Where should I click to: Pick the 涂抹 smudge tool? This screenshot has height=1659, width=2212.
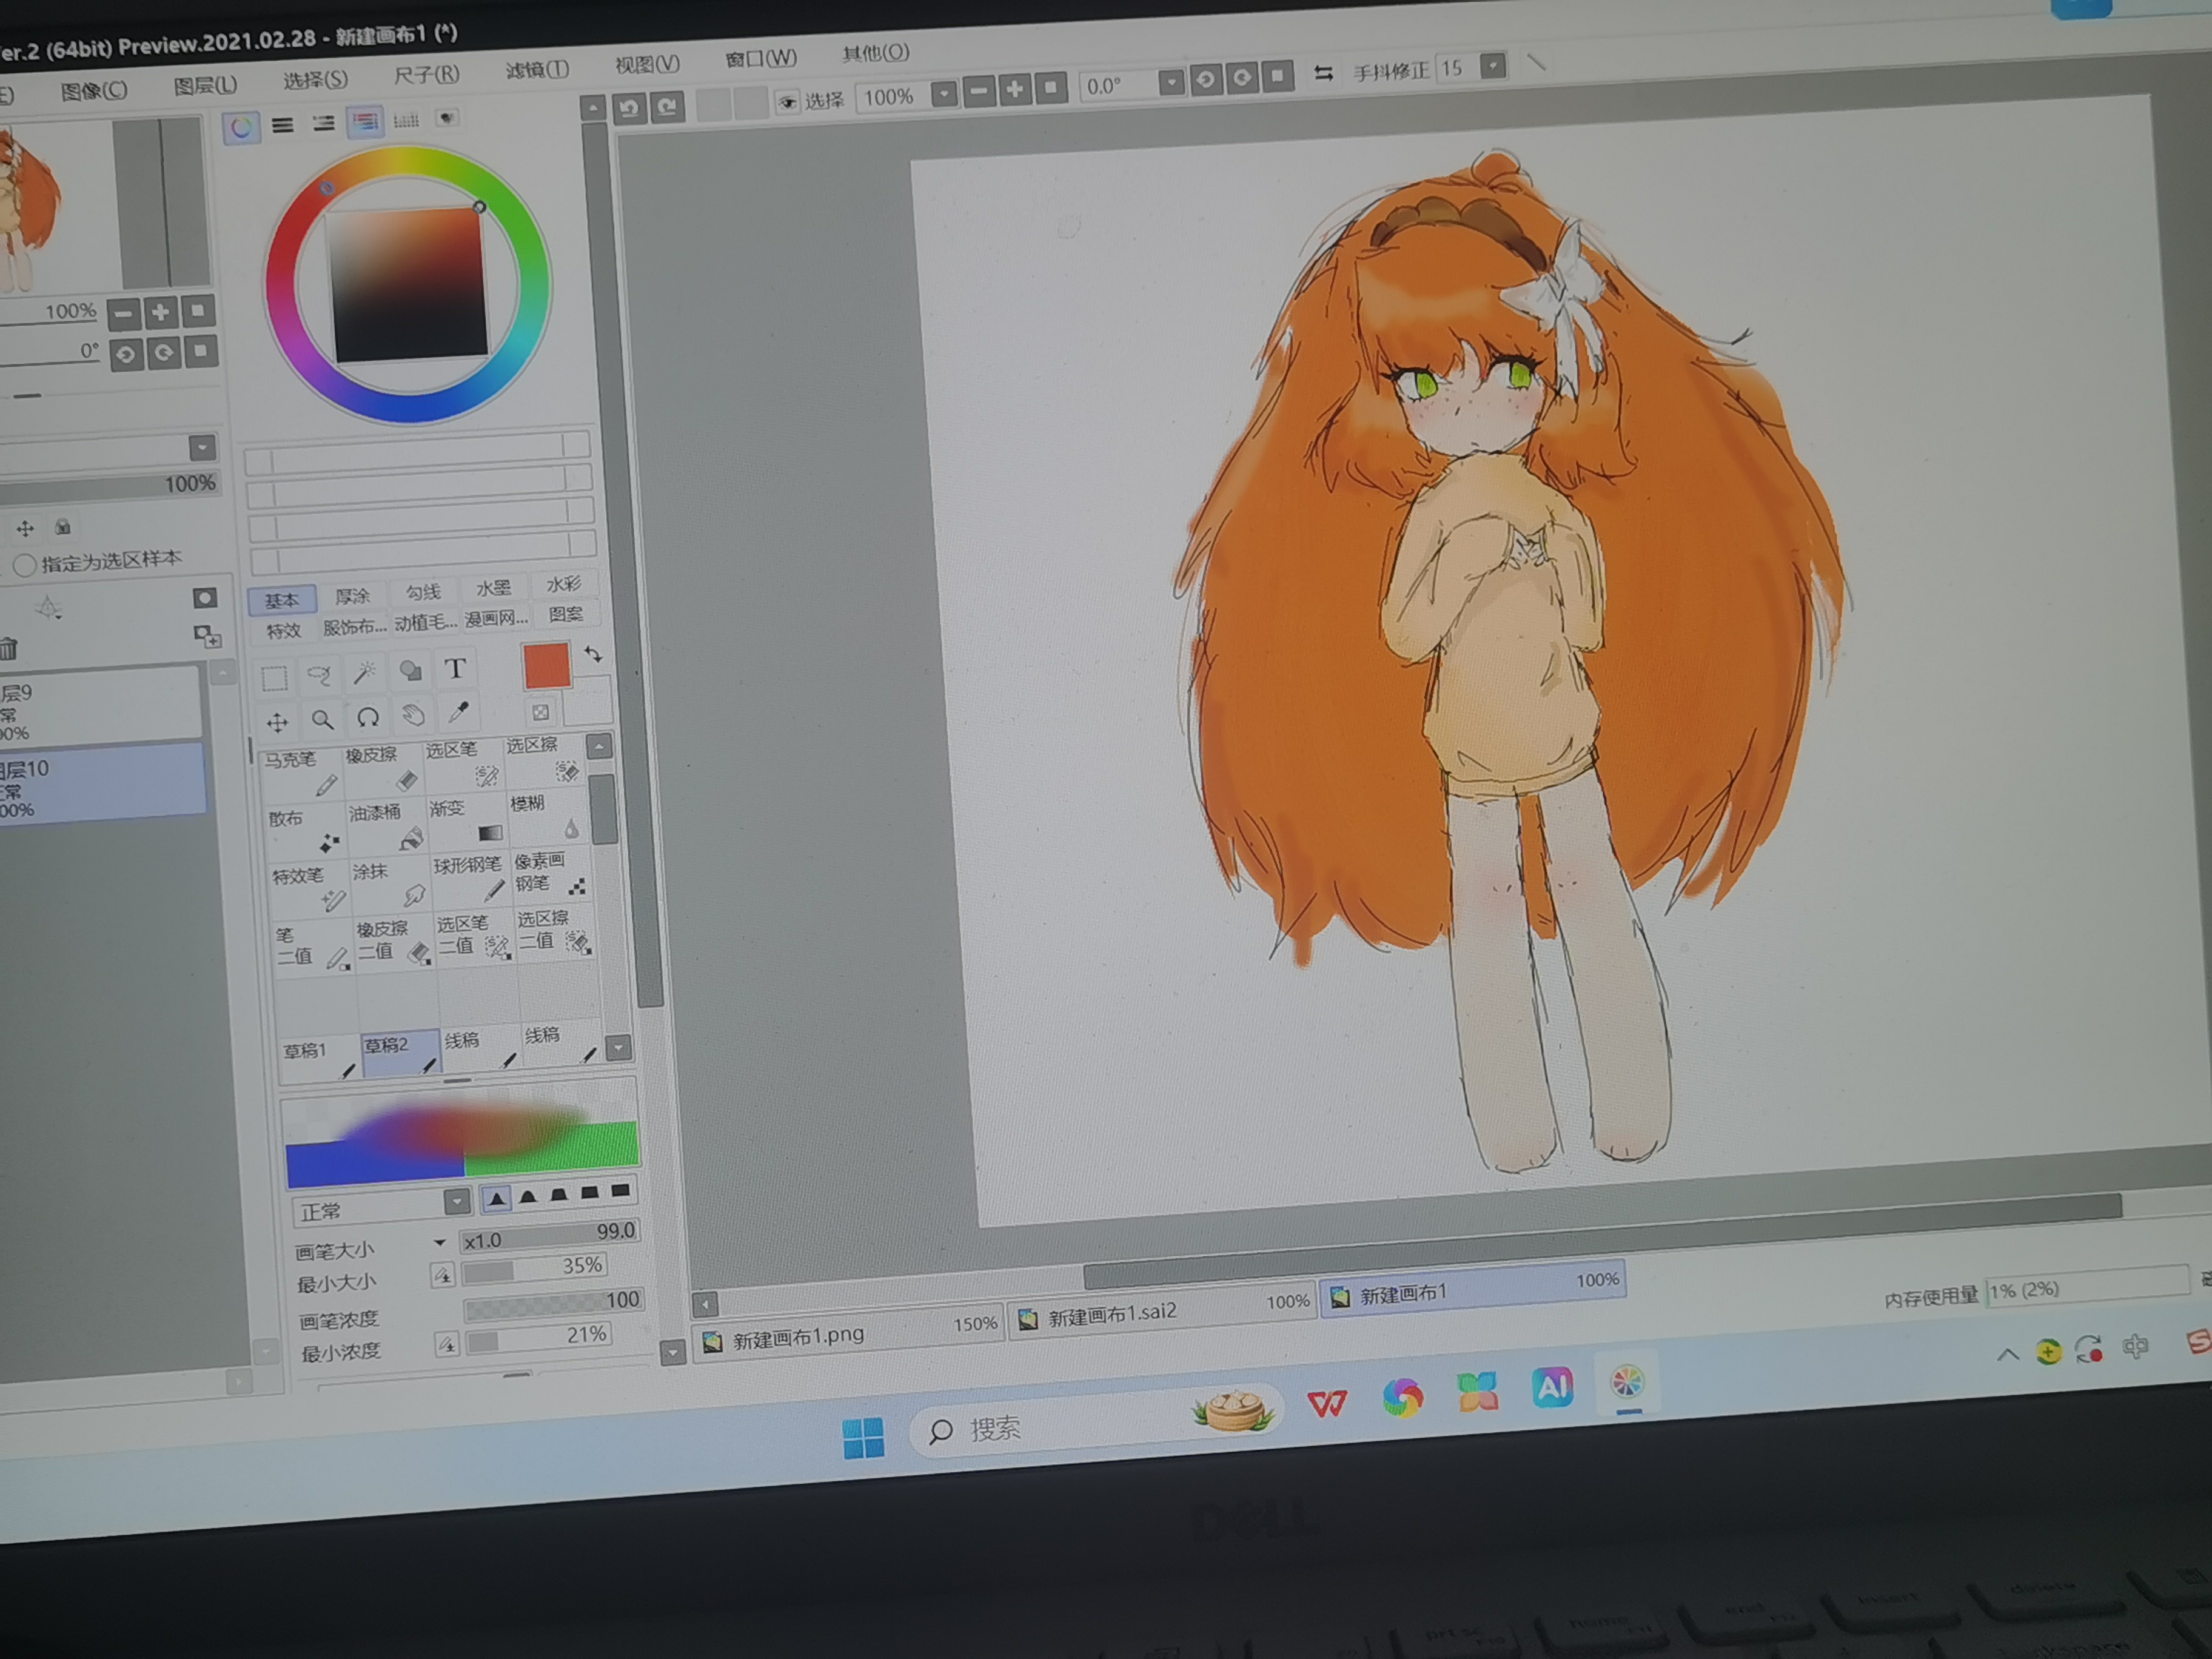click(x=390, y=884)
